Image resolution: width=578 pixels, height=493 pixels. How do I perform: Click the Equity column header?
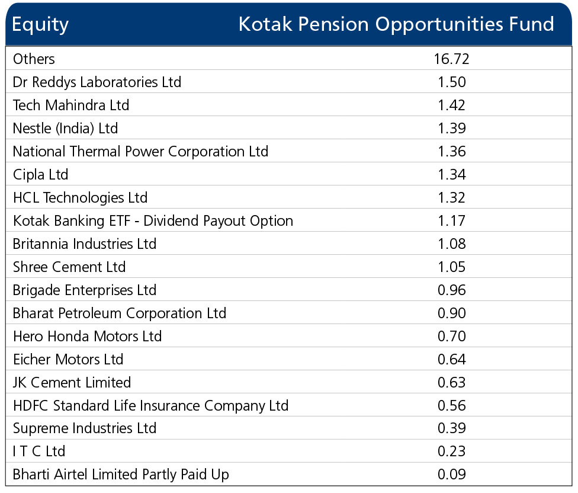click(40, 25)
